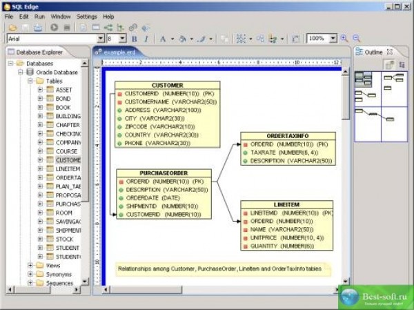Click the Open folder toolbar icon
Screen dimensions: 414x310
coord(13,28)
